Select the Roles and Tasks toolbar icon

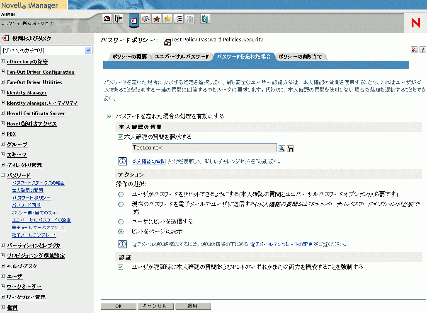[x=134, y=20]
